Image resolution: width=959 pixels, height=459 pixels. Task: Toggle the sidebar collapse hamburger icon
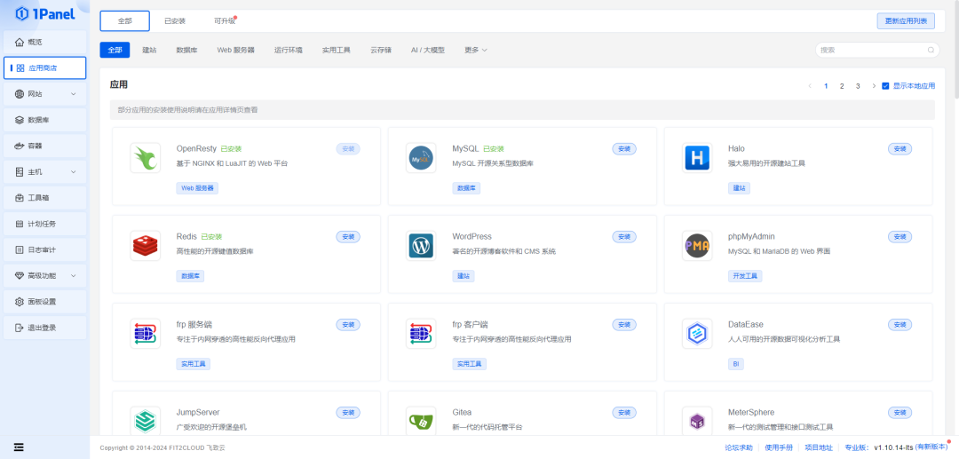(x=19, y=447)
